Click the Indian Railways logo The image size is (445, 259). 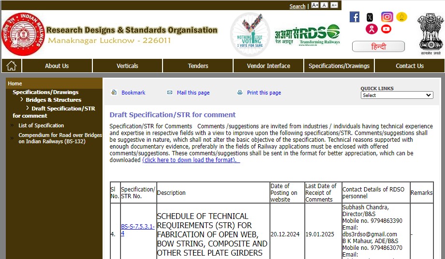pos(23,34)
